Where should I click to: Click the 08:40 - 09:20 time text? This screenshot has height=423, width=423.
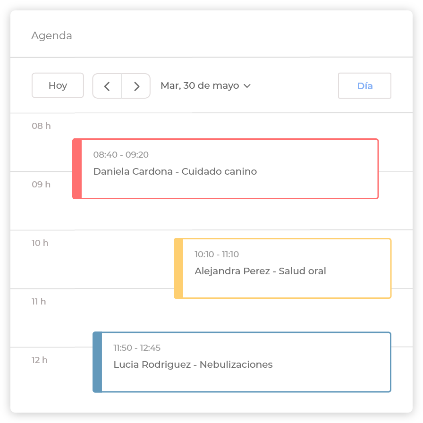pyautogui.click(x=121, y=155)
